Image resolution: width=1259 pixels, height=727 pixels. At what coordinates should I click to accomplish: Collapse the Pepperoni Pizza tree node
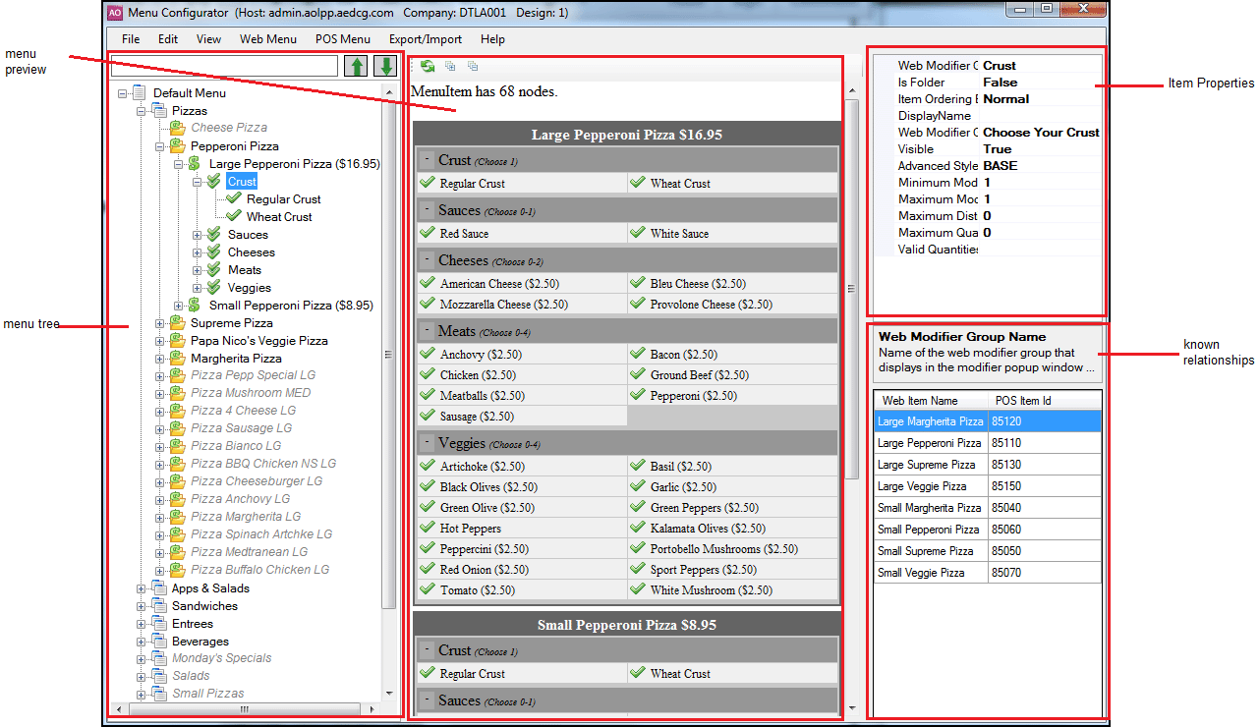(x=160, y=146)
